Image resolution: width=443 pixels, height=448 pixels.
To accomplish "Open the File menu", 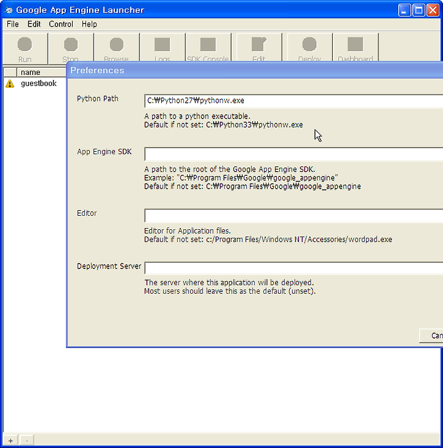I will click(x=13, y=24).
